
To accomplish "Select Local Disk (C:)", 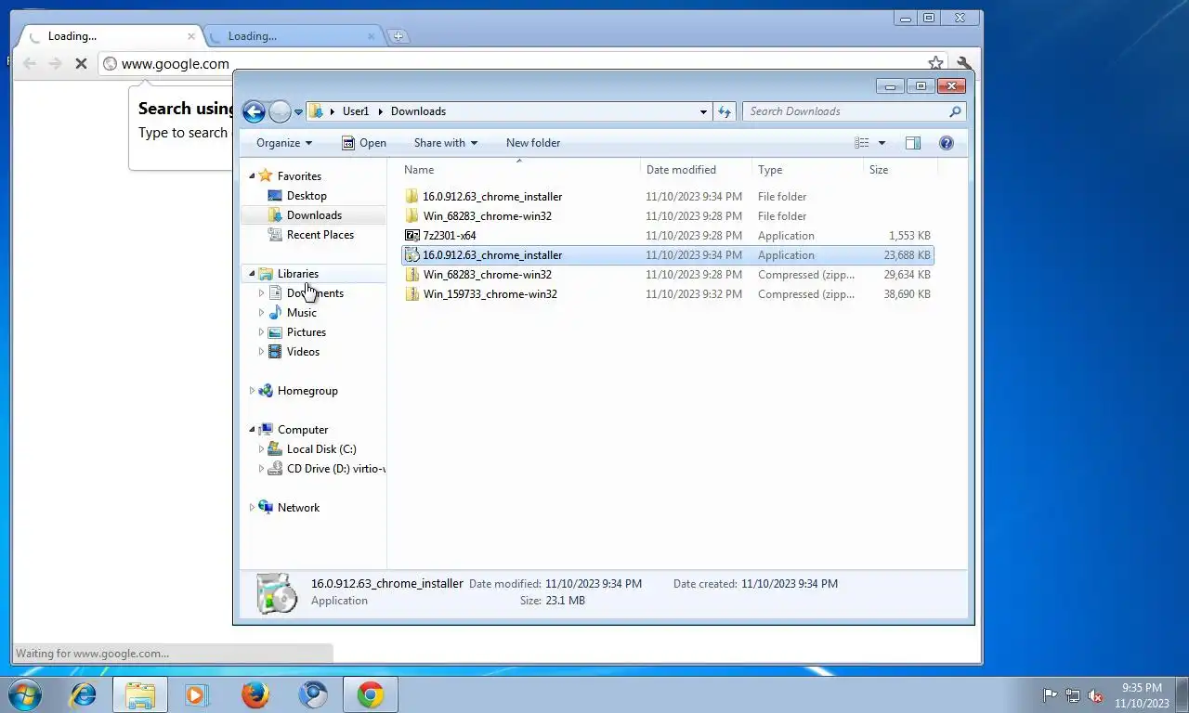I will click(x=320, y=449).
